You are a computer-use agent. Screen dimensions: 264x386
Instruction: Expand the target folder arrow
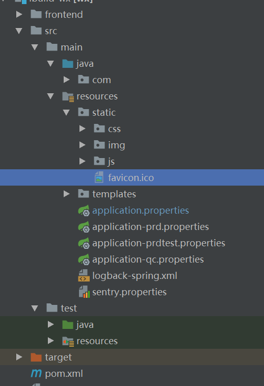tap(19, 357)
